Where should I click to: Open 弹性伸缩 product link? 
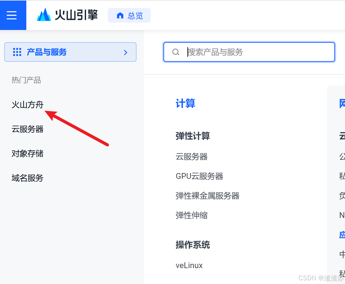[192, 215]
